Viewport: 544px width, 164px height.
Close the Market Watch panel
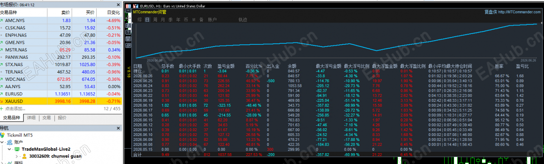click(x=119, y=5)
